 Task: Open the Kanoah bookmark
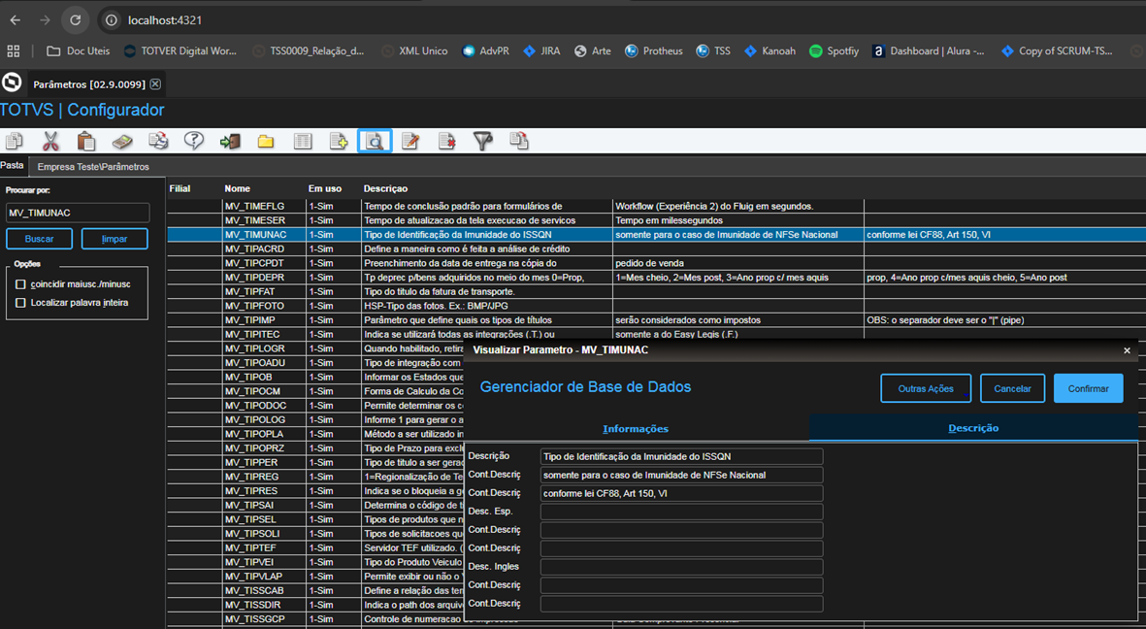(x=769, y=51)
